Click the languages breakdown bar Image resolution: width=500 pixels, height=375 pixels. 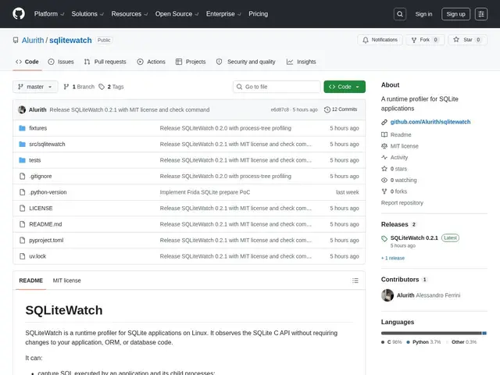tap(434, 334)
